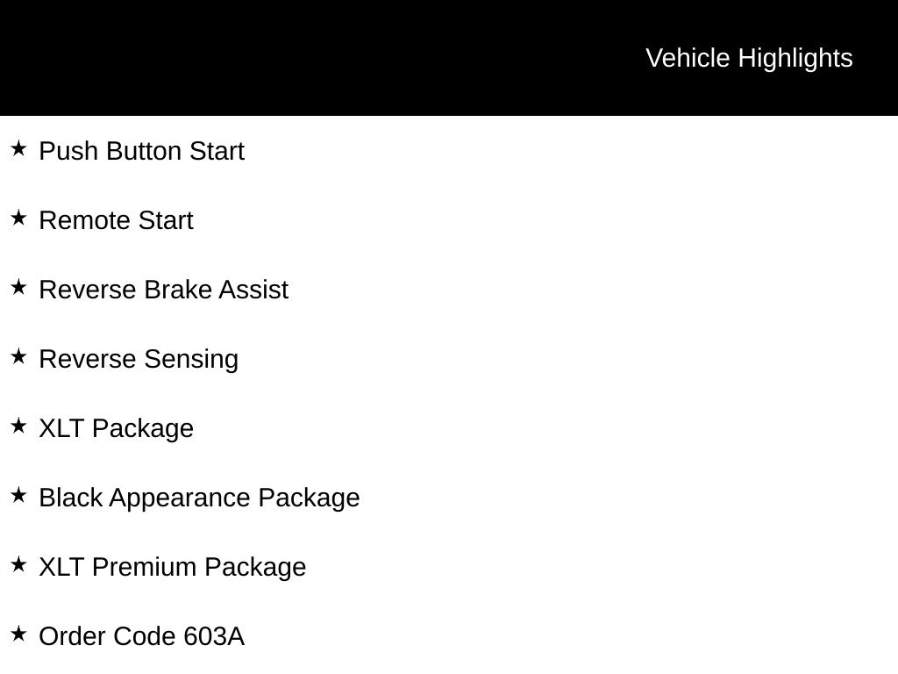Open the Black Appearance Package item
This screenshot has height=674, width=898.
[x=199, y=498]
